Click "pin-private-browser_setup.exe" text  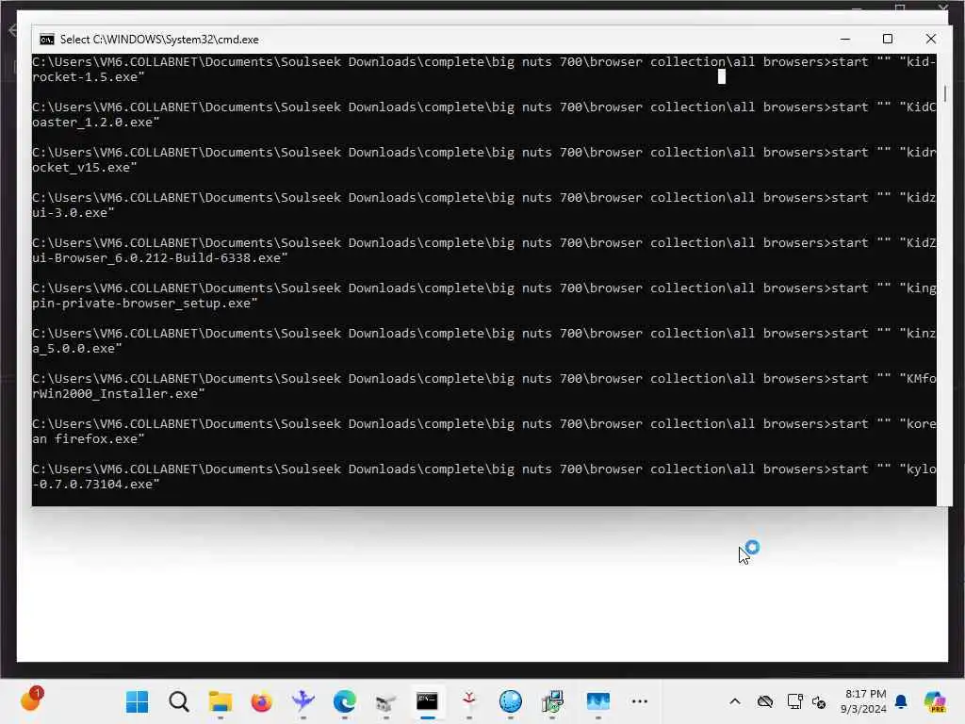point(144,304)
